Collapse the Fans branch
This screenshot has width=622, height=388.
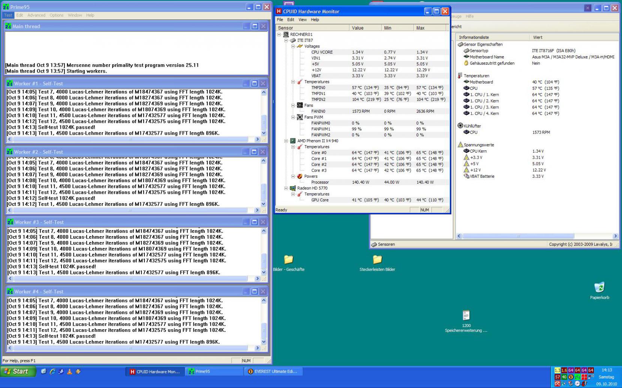pos(293,106)
